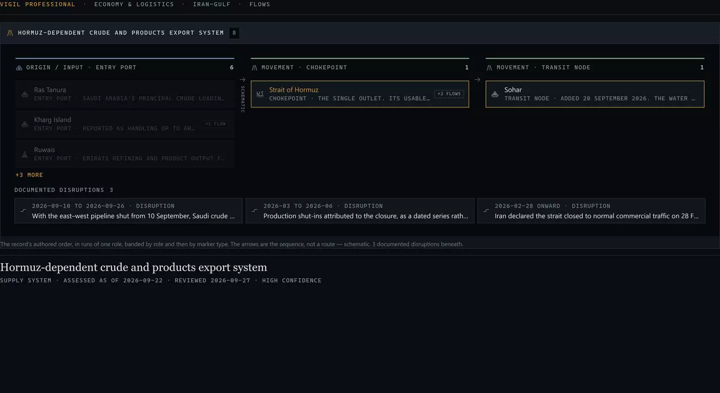Click the refinery icon on Ruwais
Screen dimensions: 720x393
click(25, 154)
